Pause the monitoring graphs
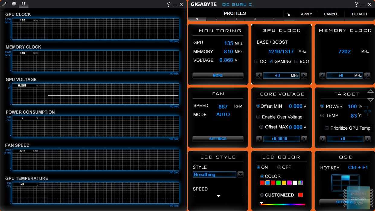 pos(23,4)
